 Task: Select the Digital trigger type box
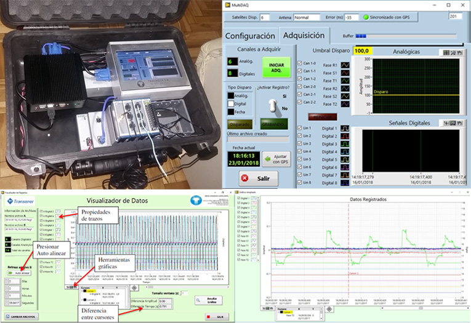click(x=229, y=105)
